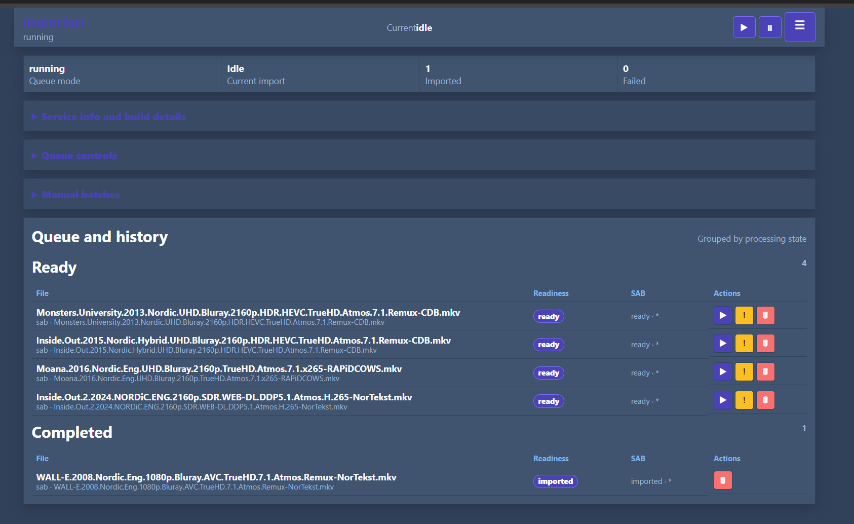This screenshot has width=854, height=524.
Task: Select Inside.Out.2015 bold file name
Action: pyautogui.click(x=244, y=341)
